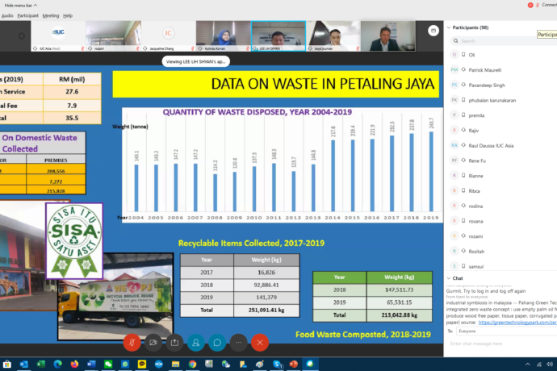Viewport: 557px width, 371px height.
Task: Click the Participants search field
Action: (504, 41)
